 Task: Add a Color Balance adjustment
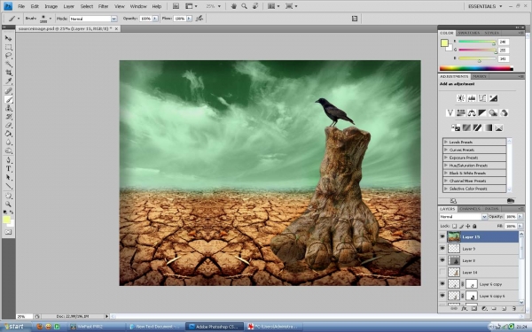point(472,112)
